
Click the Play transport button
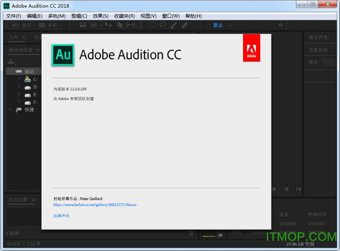pos(274,189)
